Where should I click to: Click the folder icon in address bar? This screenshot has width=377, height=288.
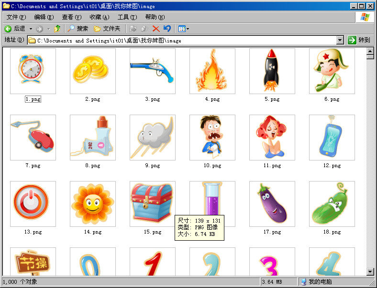pos(32,40)
